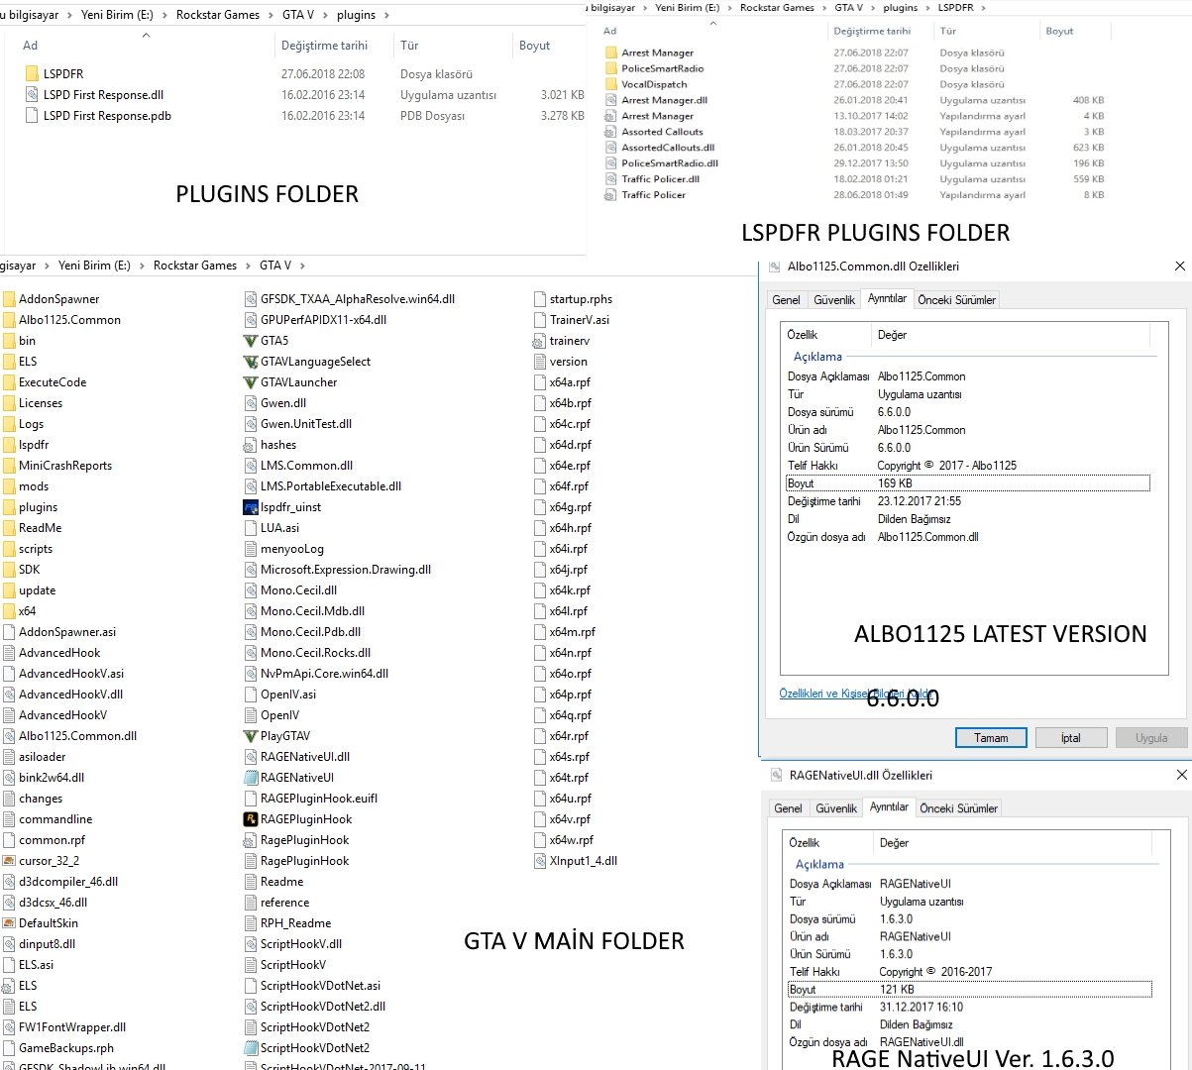Screen dimensions: 1192x1070
Task: Select the trainerv file icon
Action: 540,341
